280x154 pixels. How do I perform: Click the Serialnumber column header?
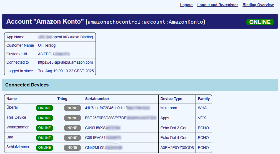click(97, 99)
